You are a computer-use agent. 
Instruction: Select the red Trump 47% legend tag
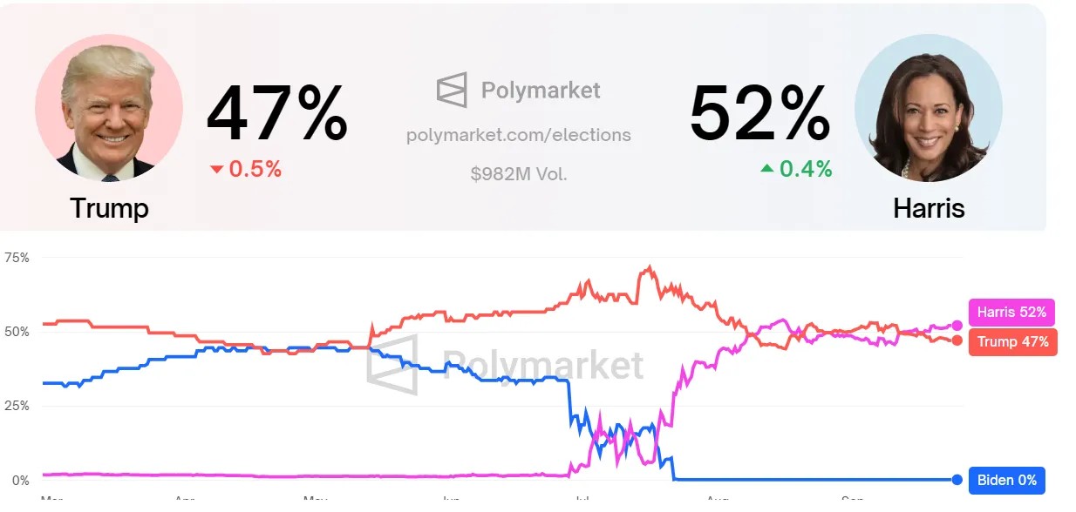tap(1012, 341)
